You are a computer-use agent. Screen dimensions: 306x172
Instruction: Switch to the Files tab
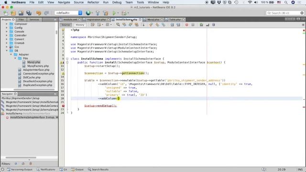[x=21, y=20]
